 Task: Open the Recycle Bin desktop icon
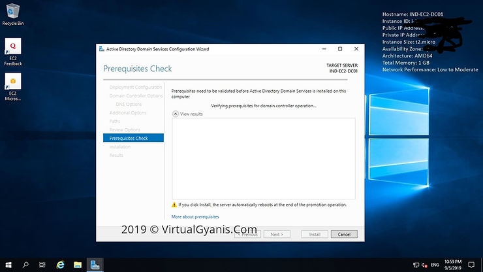(13, 12)
